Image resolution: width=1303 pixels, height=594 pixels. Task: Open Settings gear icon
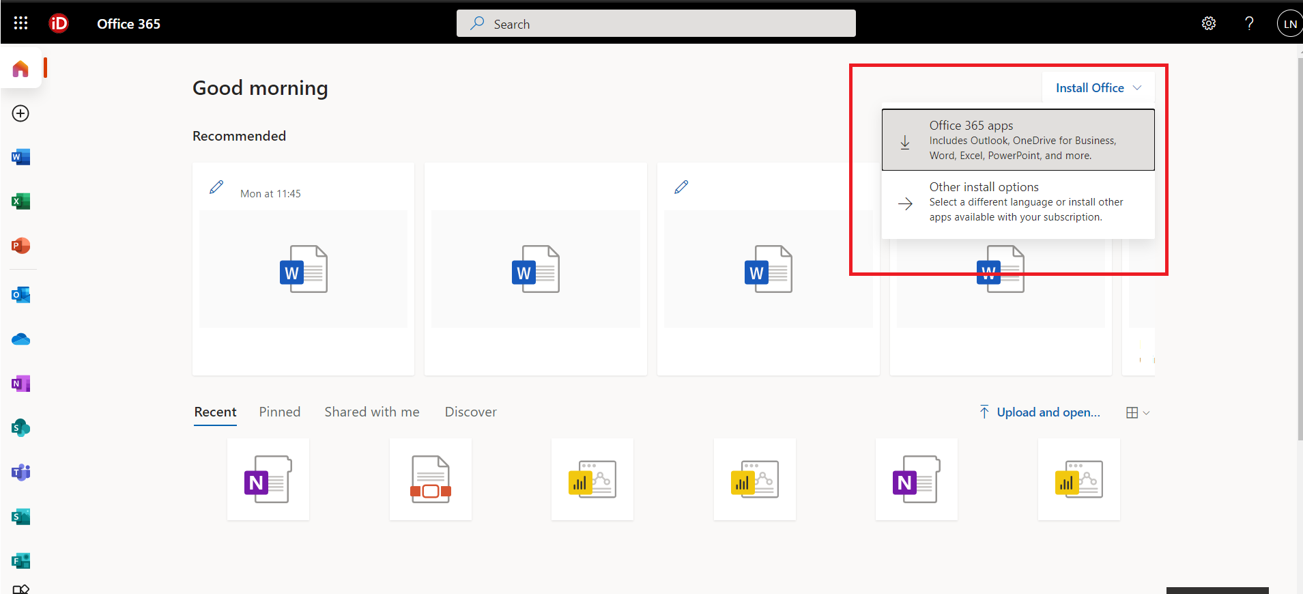pos(1209,23)
